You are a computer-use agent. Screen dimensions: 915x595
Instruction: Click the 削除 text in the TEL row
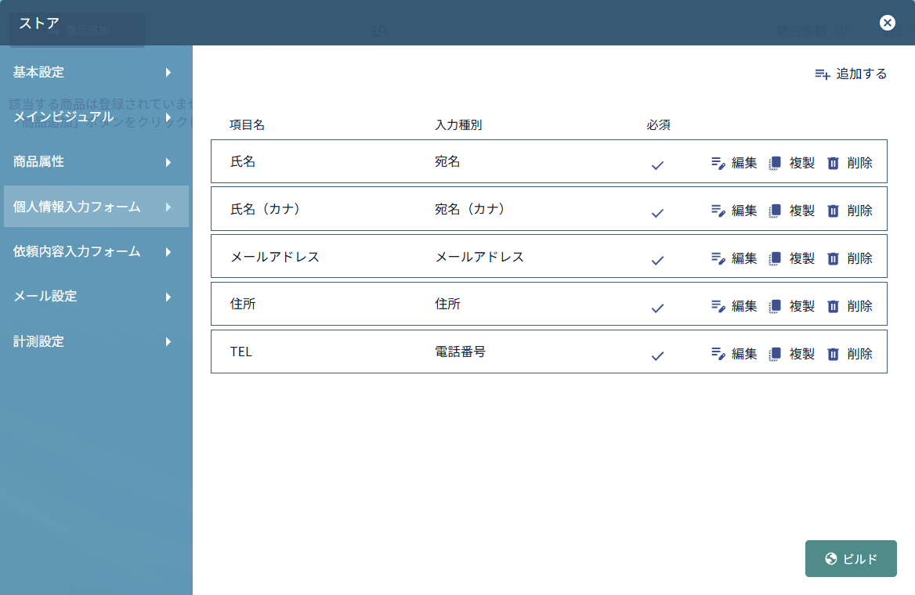click(x=859, y=355)
